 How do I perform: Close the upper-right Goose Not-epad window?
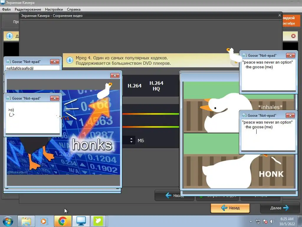click(290, 55)
